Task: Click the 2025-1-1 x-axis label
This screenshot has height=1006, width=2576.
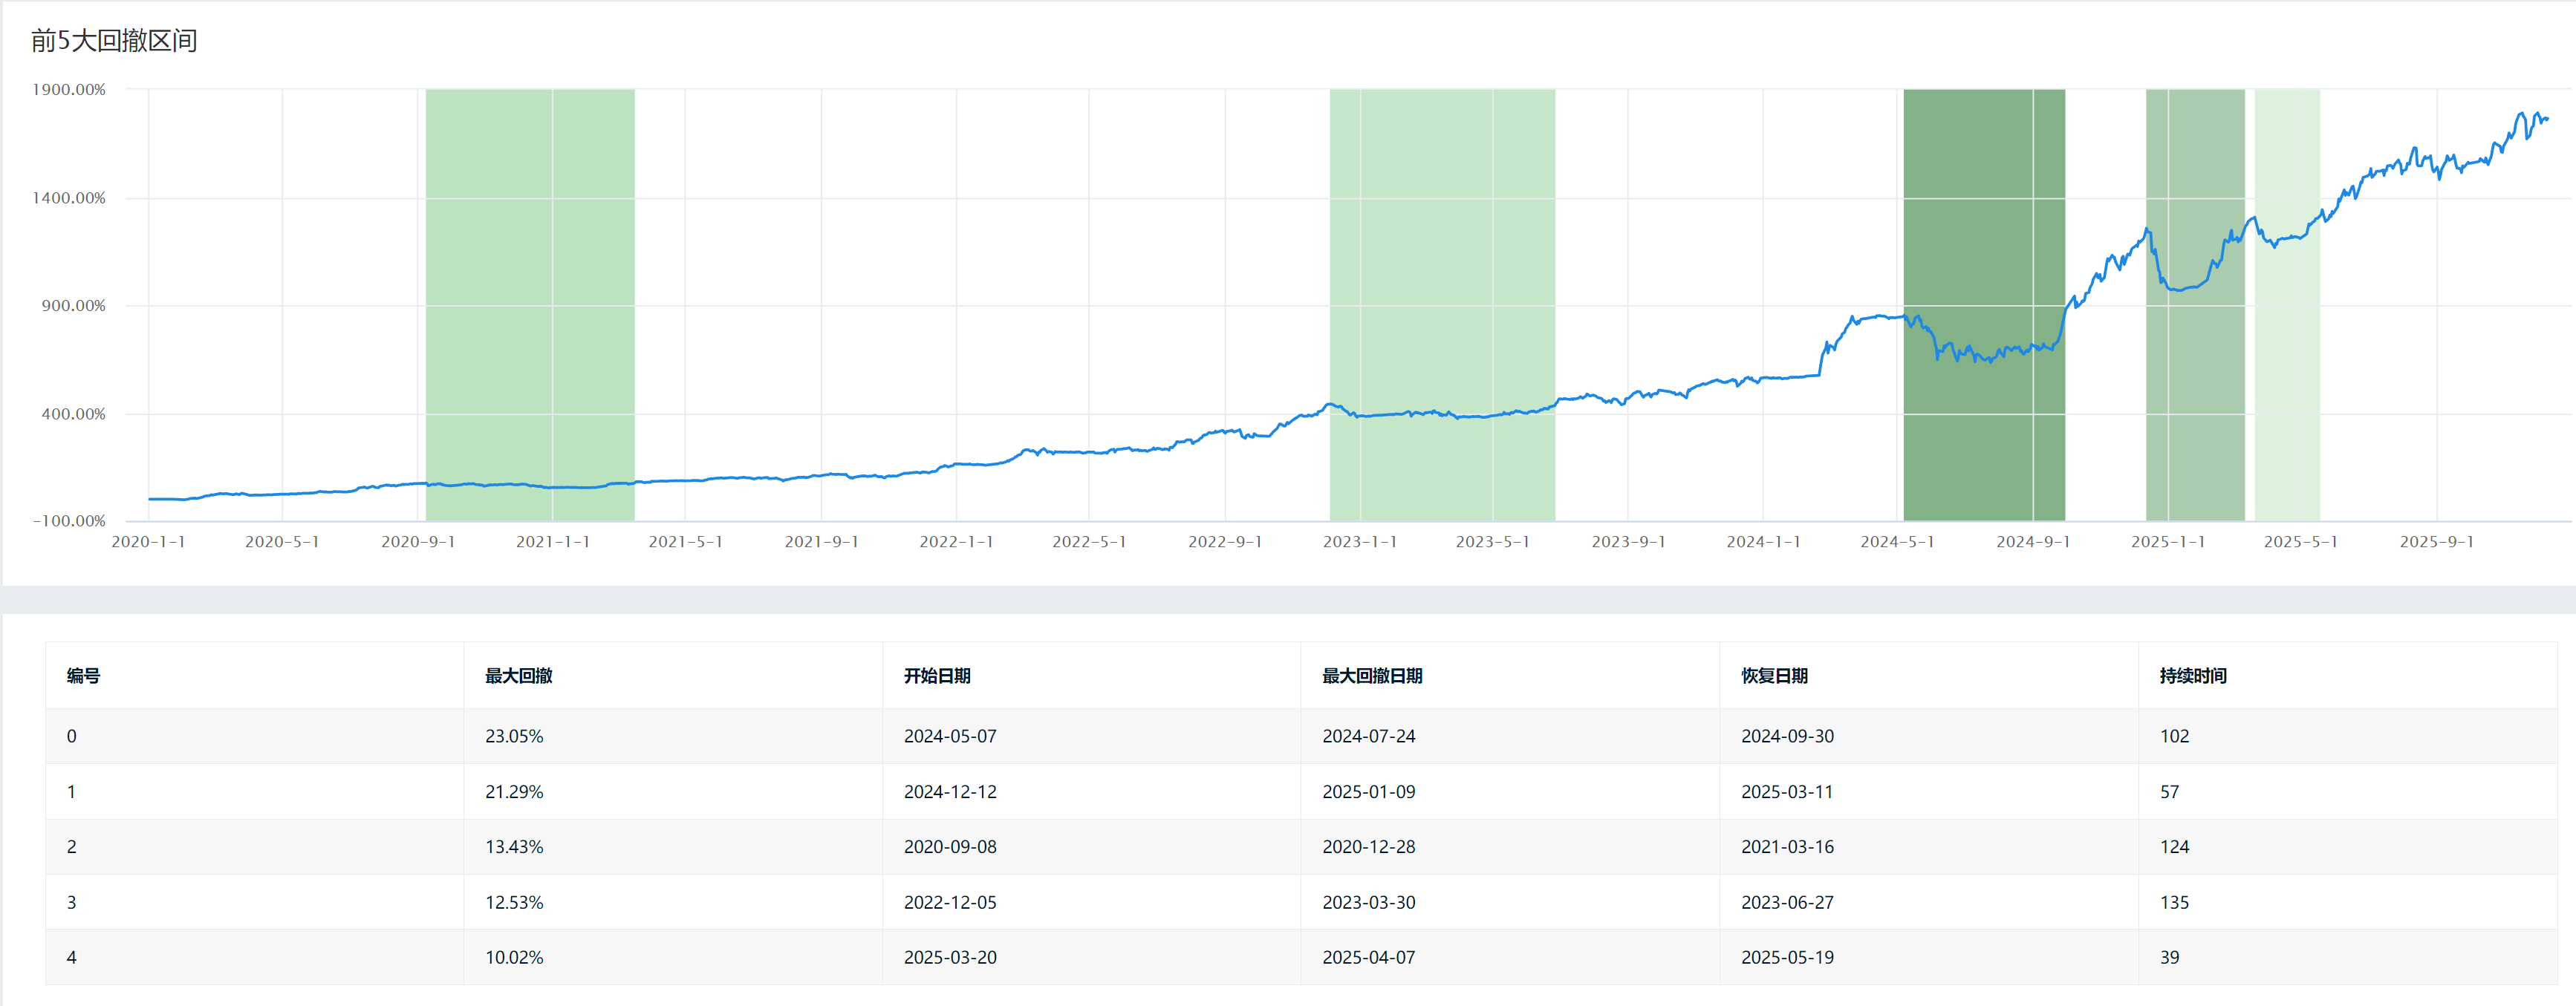Action: click(2167, 542)
